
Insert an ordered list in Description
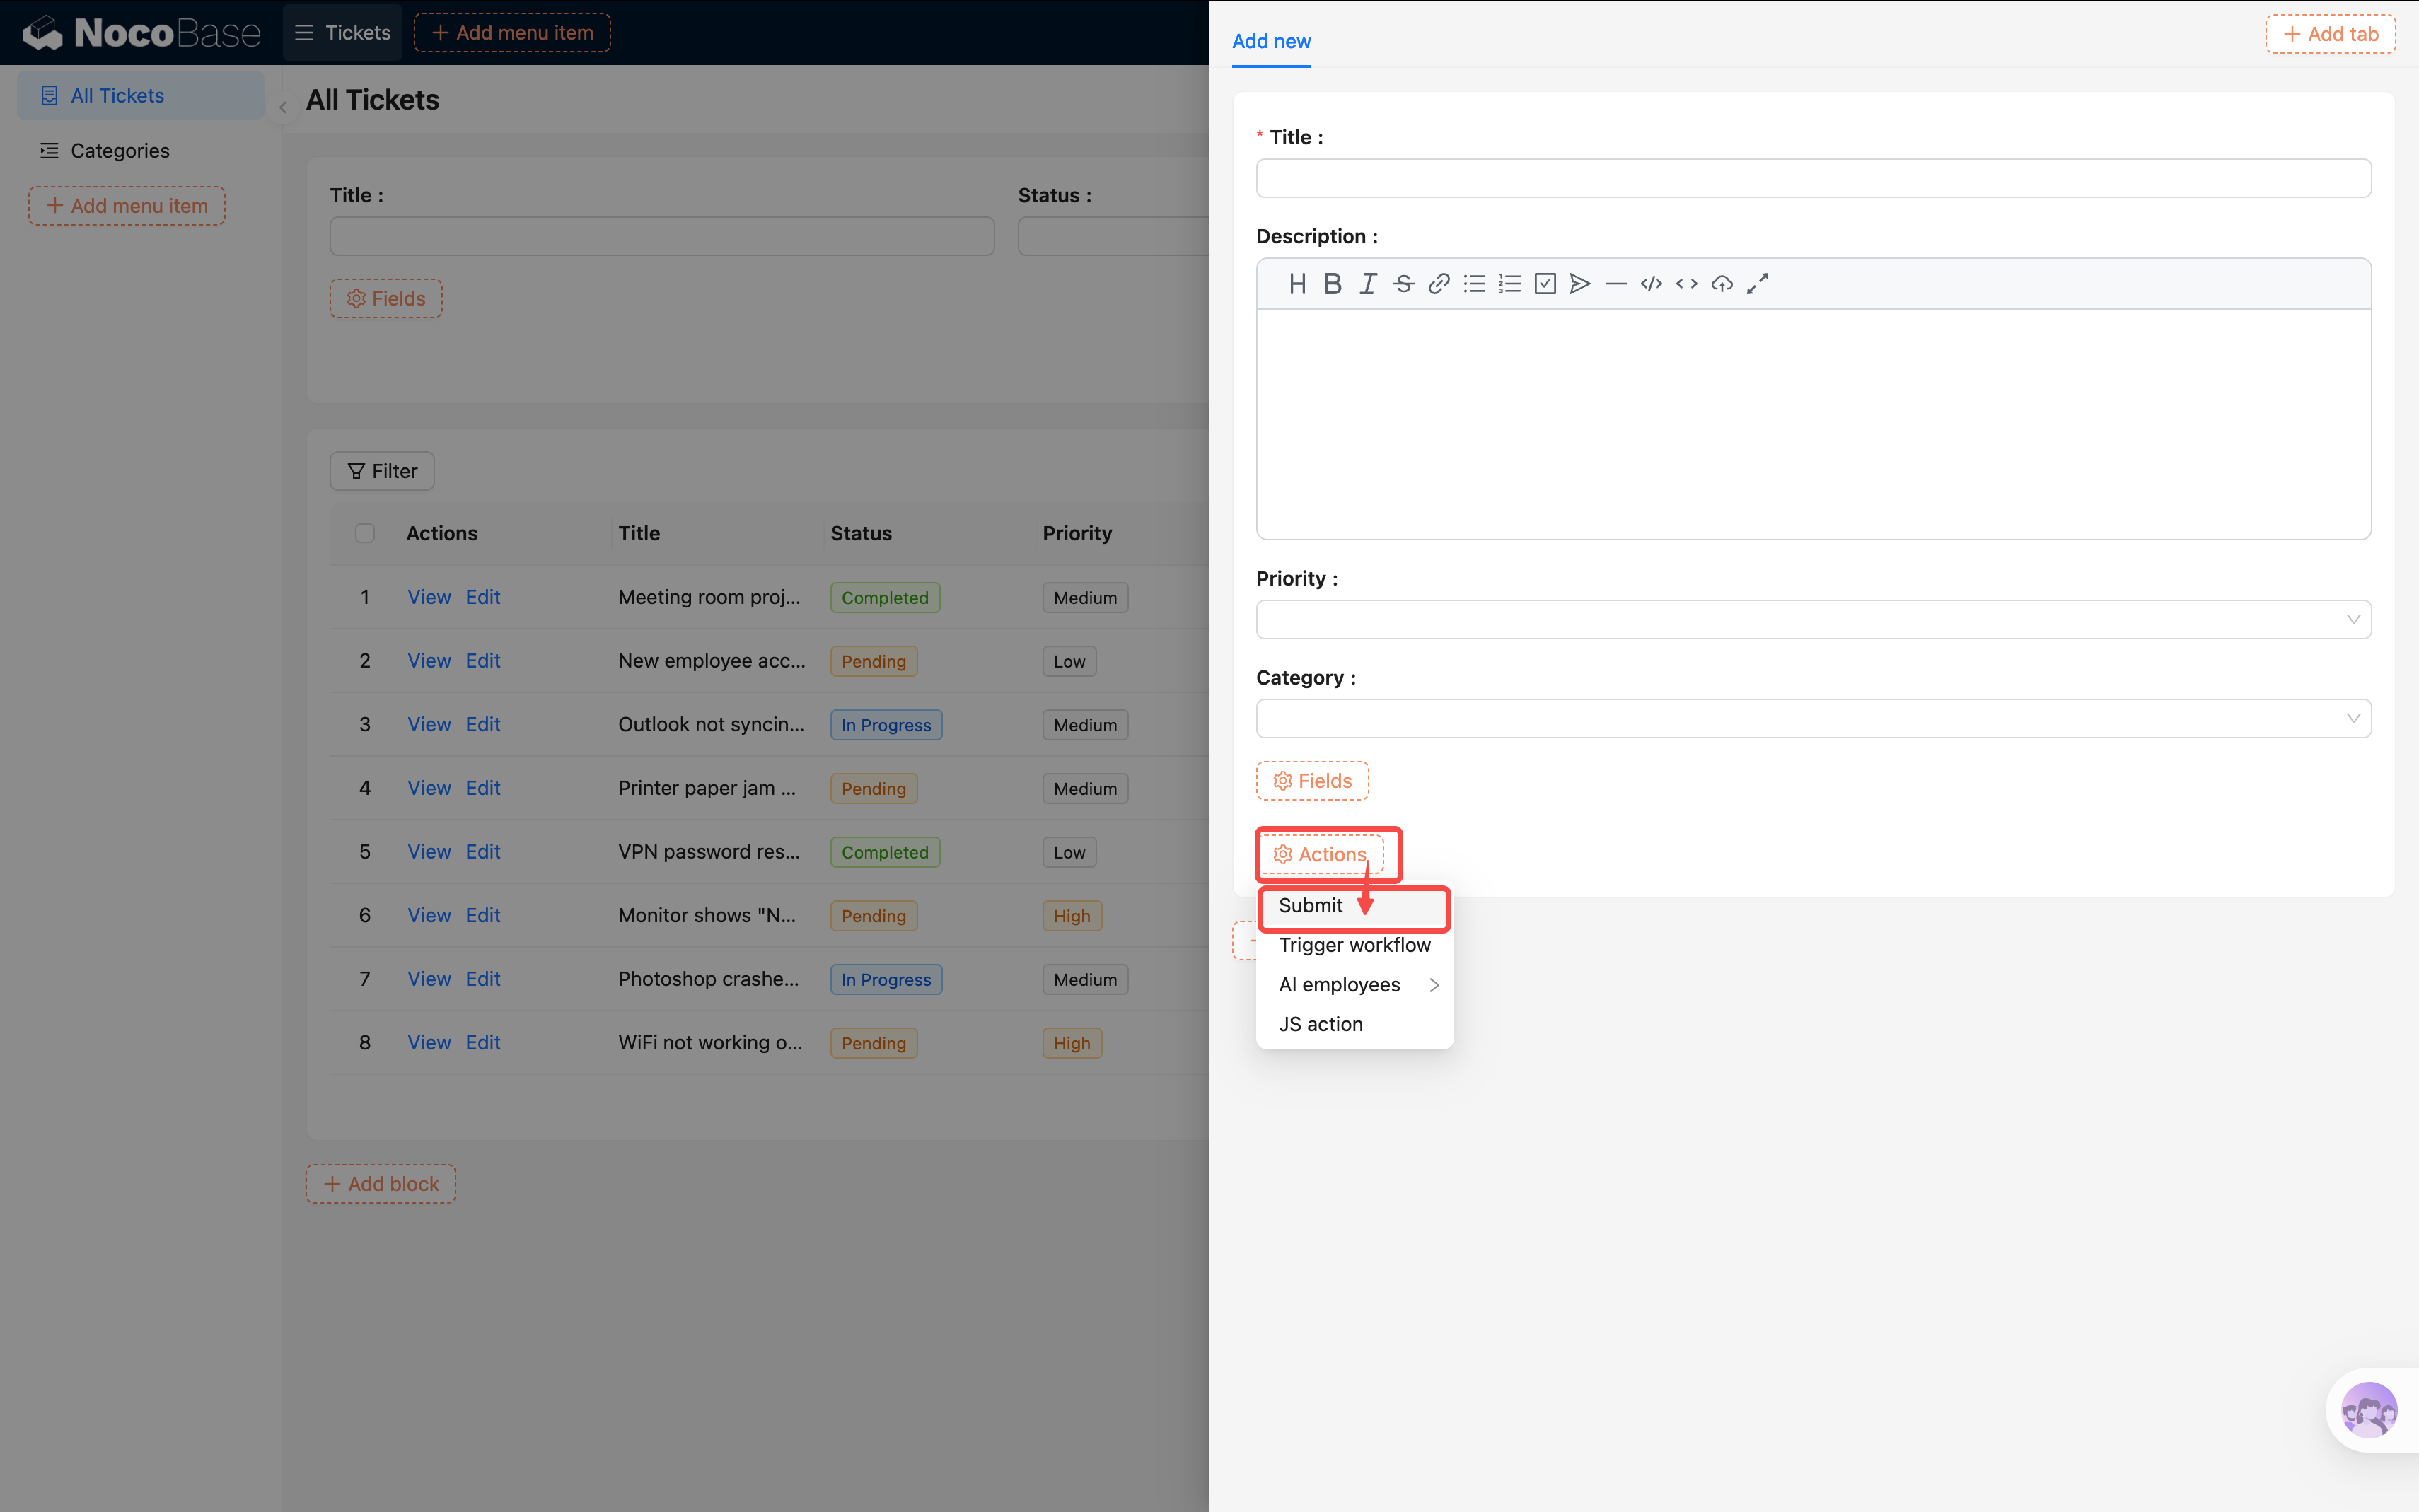pos(1509,284)
